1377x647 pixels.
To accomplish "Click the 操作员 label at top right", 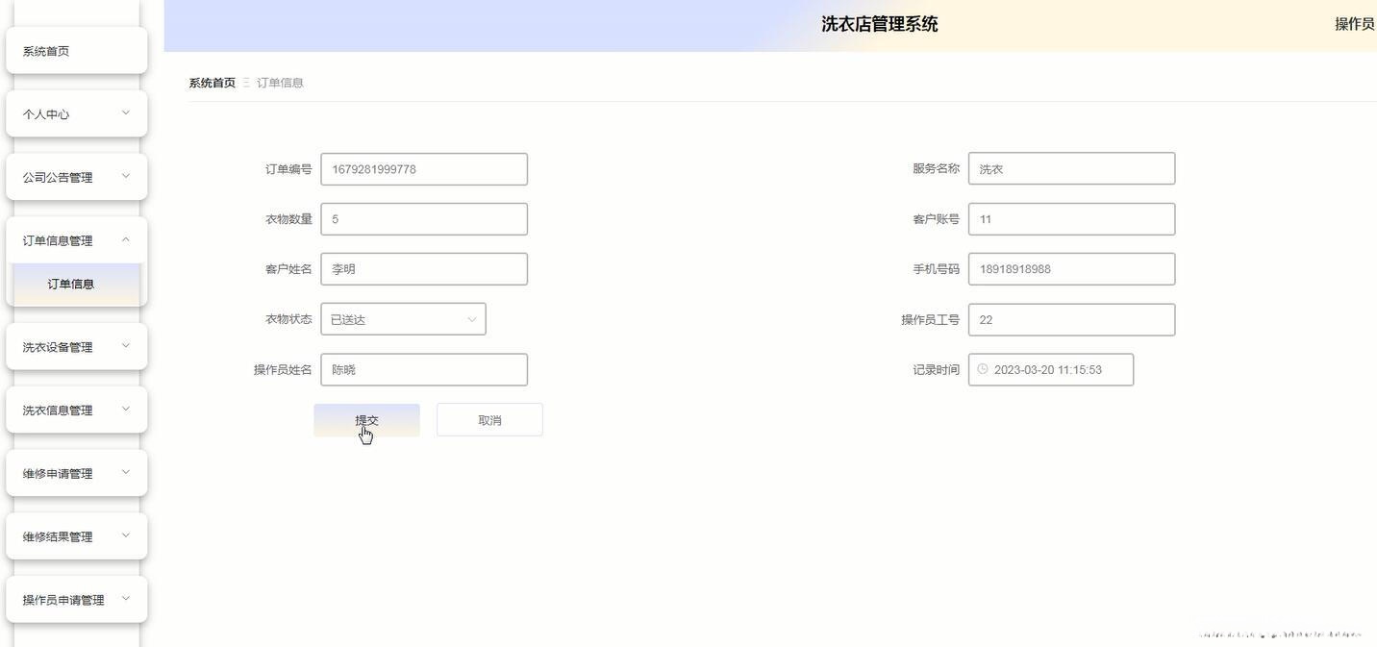I will pos(1355,23).
